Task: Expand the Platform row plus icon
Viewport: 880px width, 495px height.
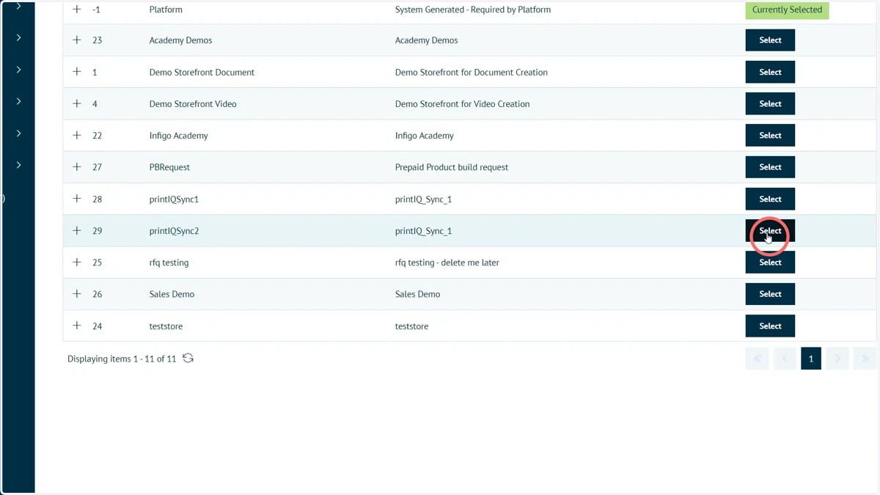Action: click(x=77, y=10)
